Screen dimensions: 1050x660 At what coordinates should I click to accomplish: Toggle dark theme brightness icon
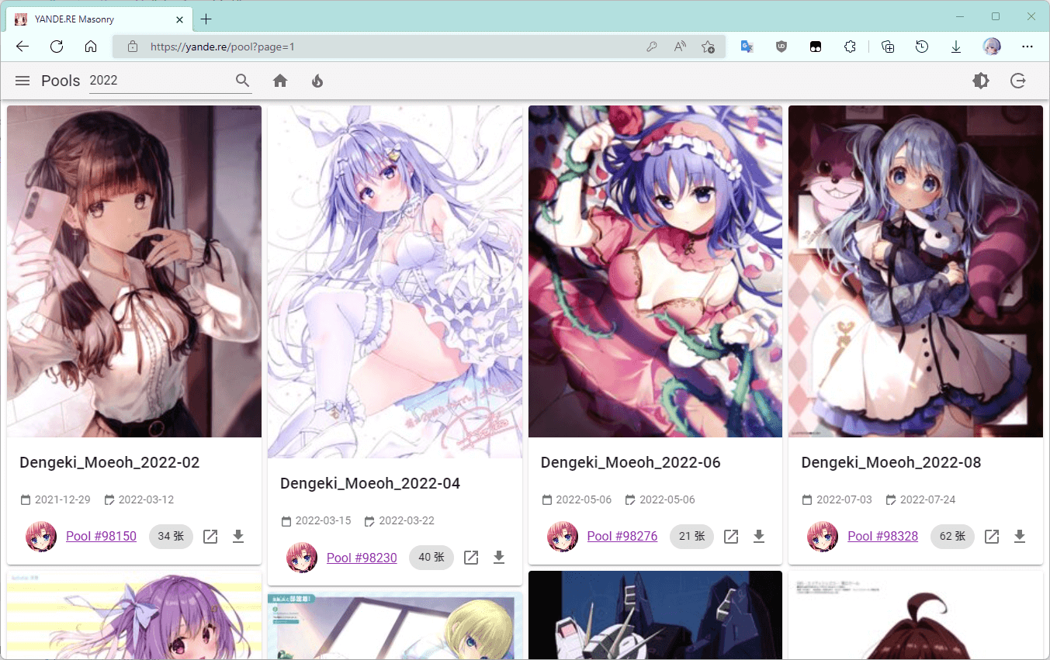click(x=981, y=81)
